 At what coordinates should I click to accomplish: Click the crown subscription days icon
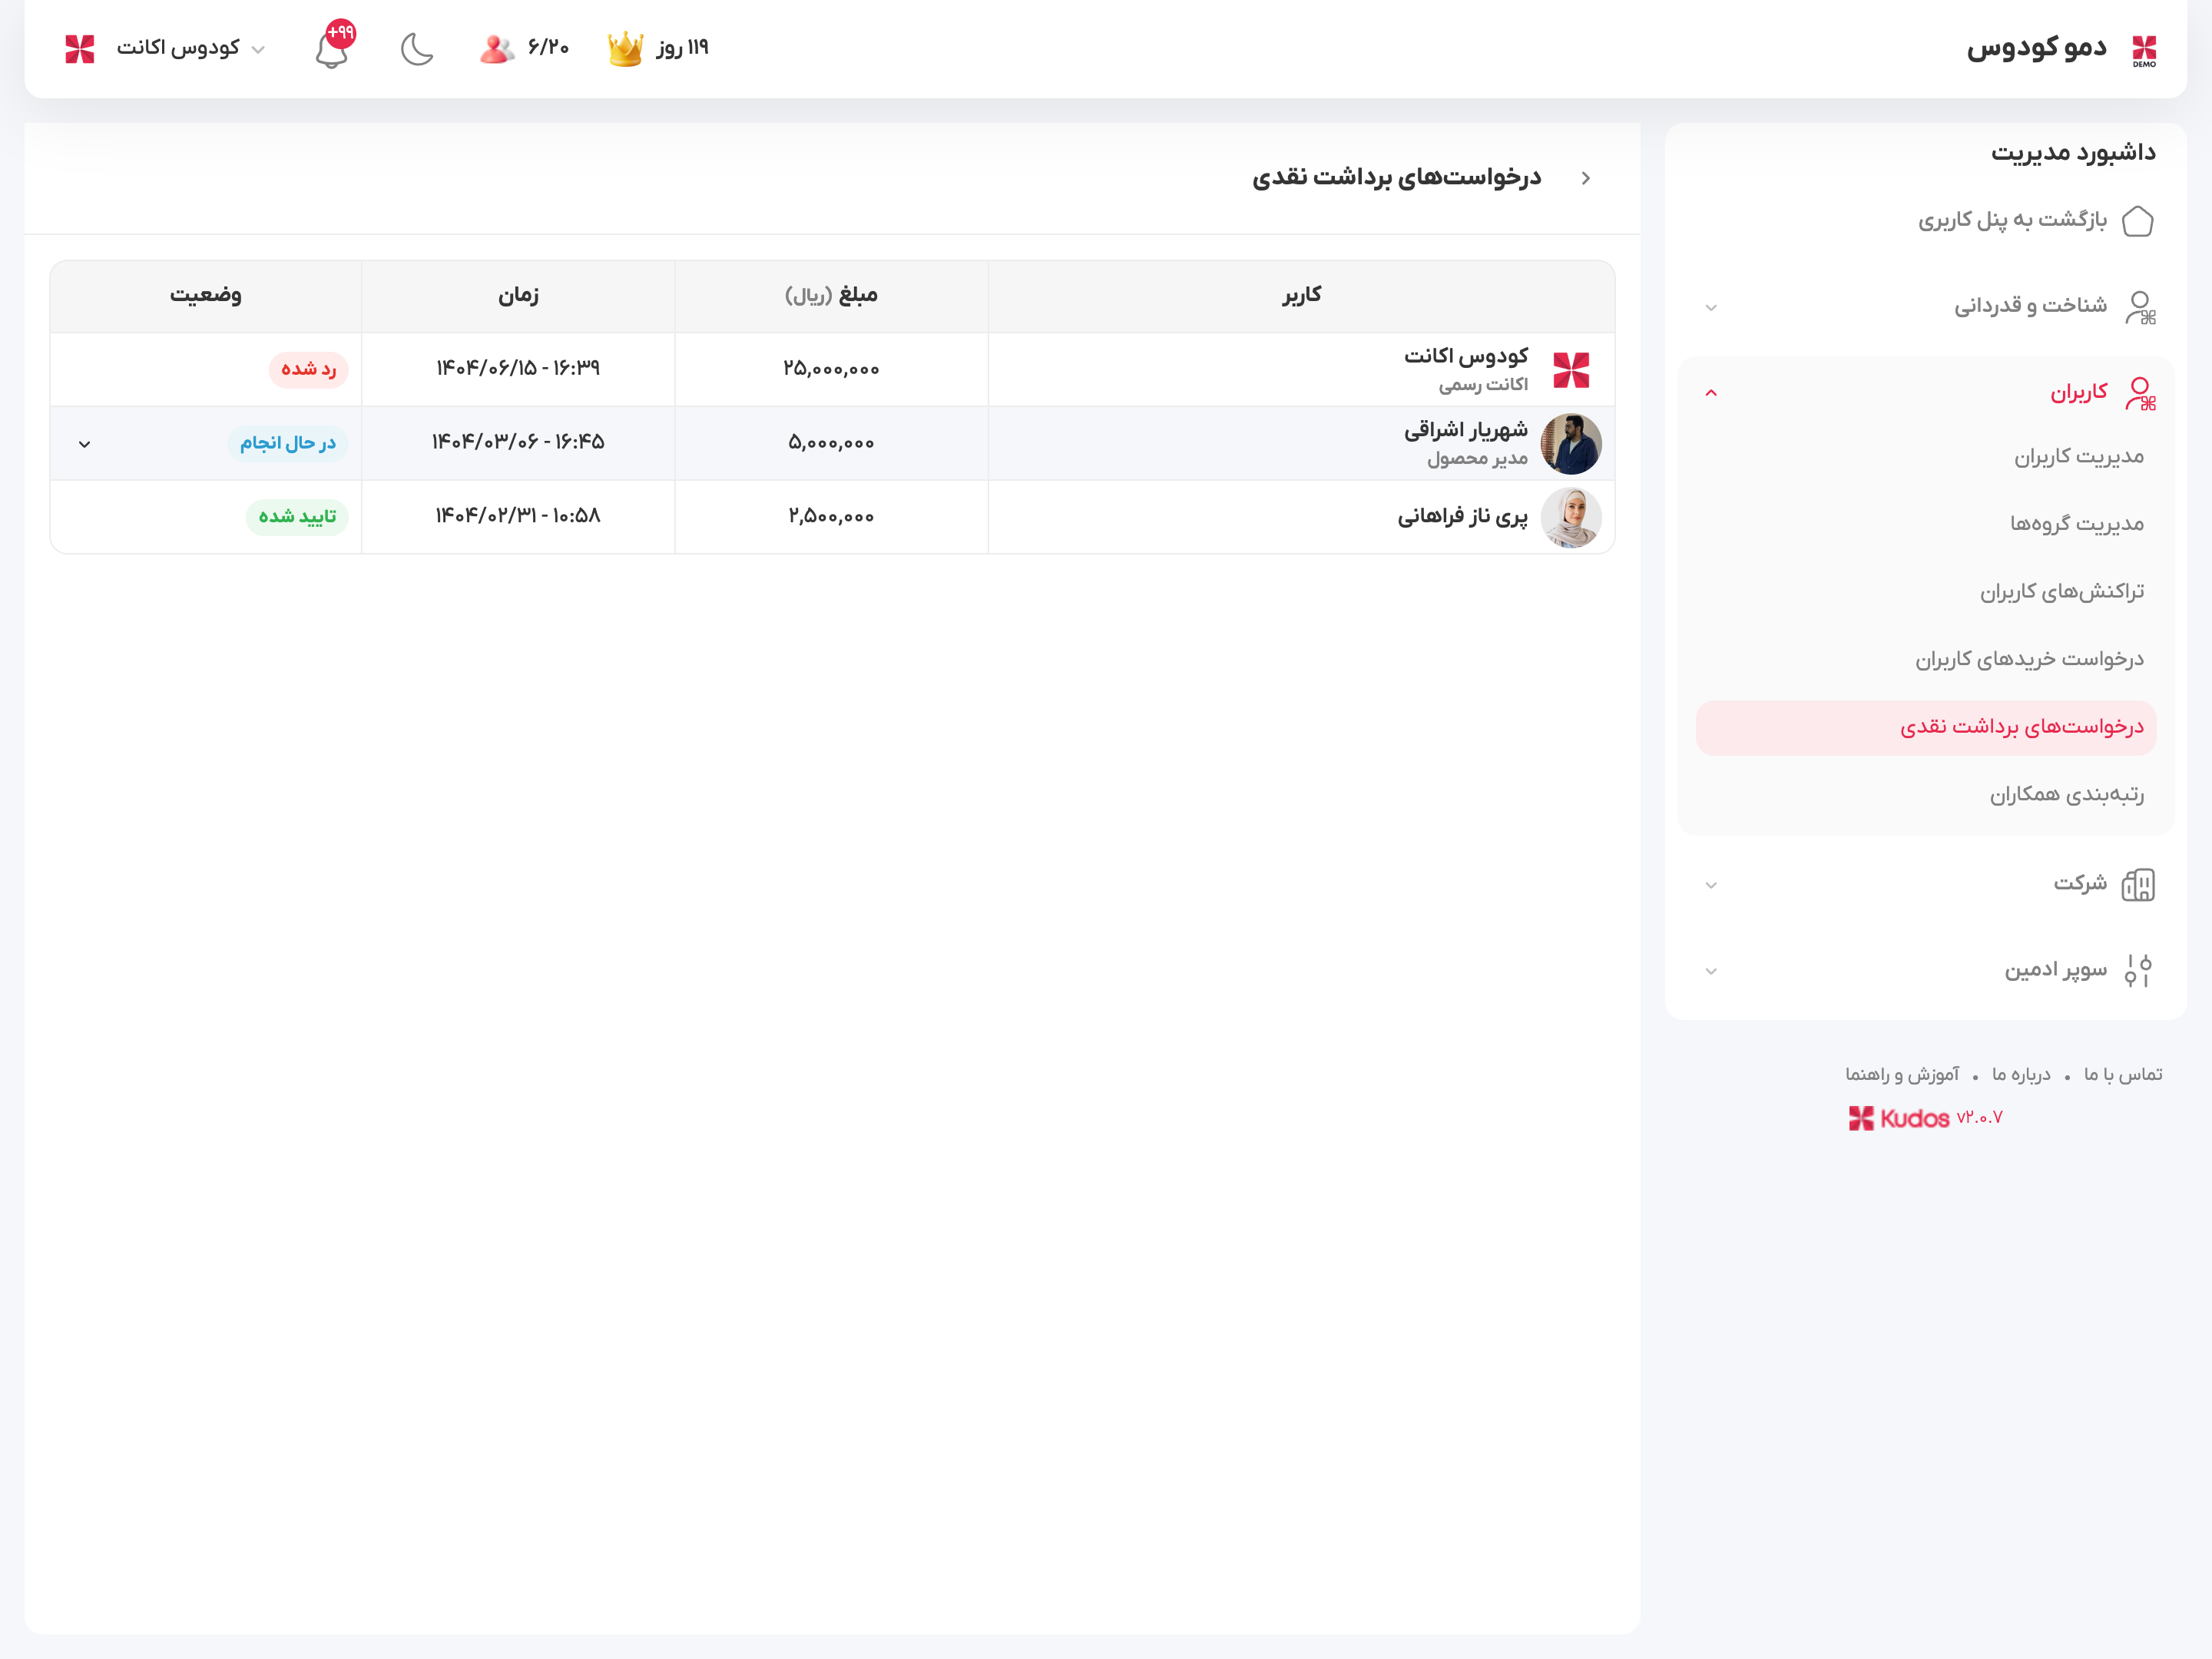pos(625,48)
